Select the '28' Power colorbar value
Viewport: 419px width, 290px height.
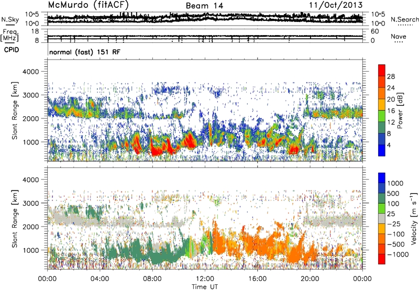pyautogui.click(x=391, y=76)
